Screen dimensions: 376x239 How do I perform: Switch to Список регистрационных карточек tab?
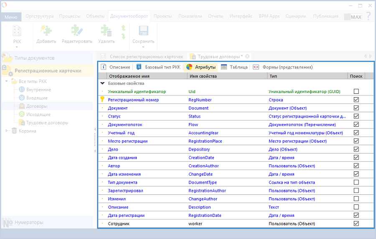(146, 56)
